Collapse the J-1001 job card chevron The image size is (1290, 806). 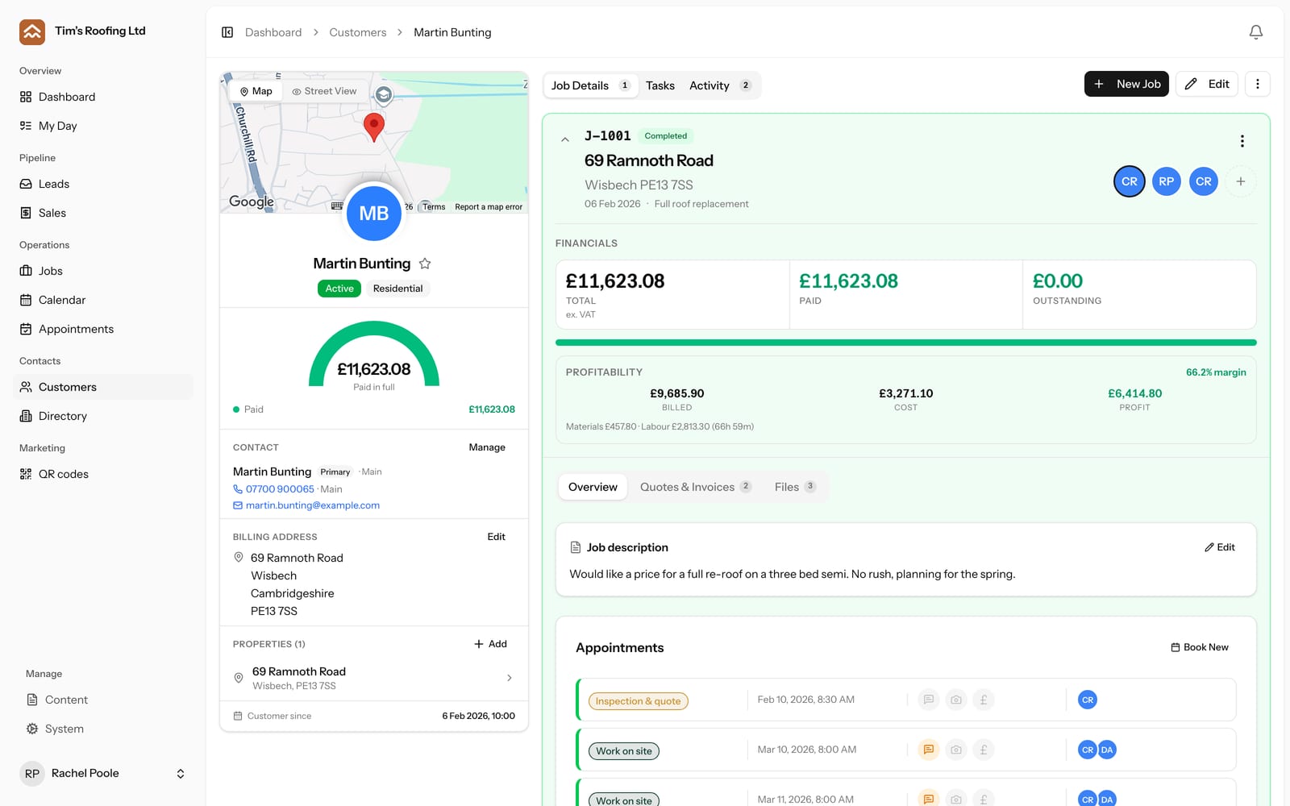coord(565,139)
